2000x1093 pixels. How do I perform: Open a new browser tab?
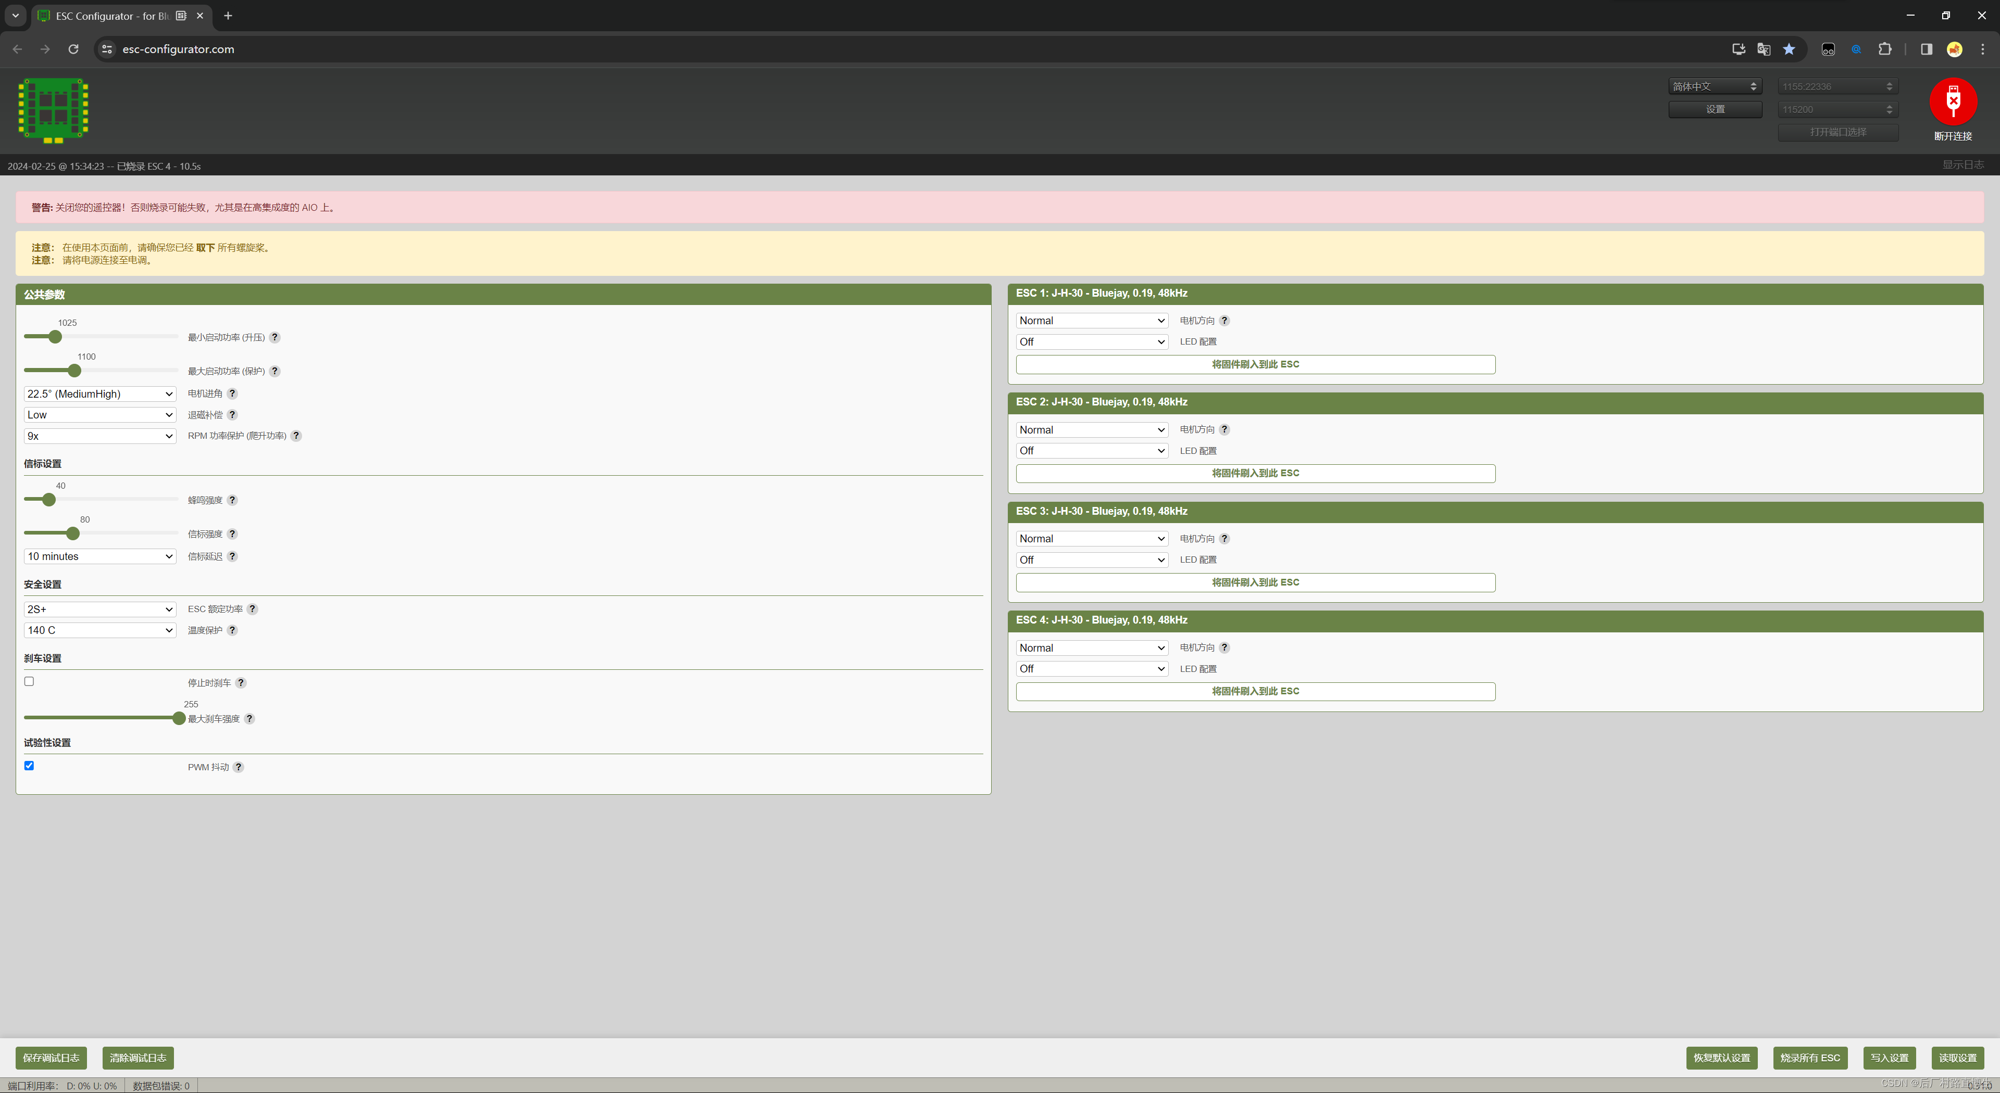228,16
